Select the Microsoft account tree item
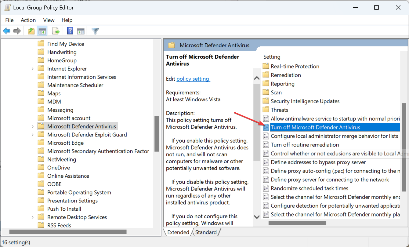 pyautogui.click(x=69, y=118)
